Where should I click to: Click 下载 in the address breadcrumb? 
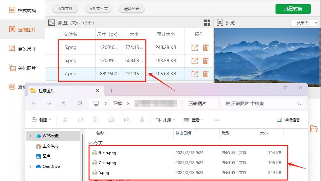coord(117,103)
